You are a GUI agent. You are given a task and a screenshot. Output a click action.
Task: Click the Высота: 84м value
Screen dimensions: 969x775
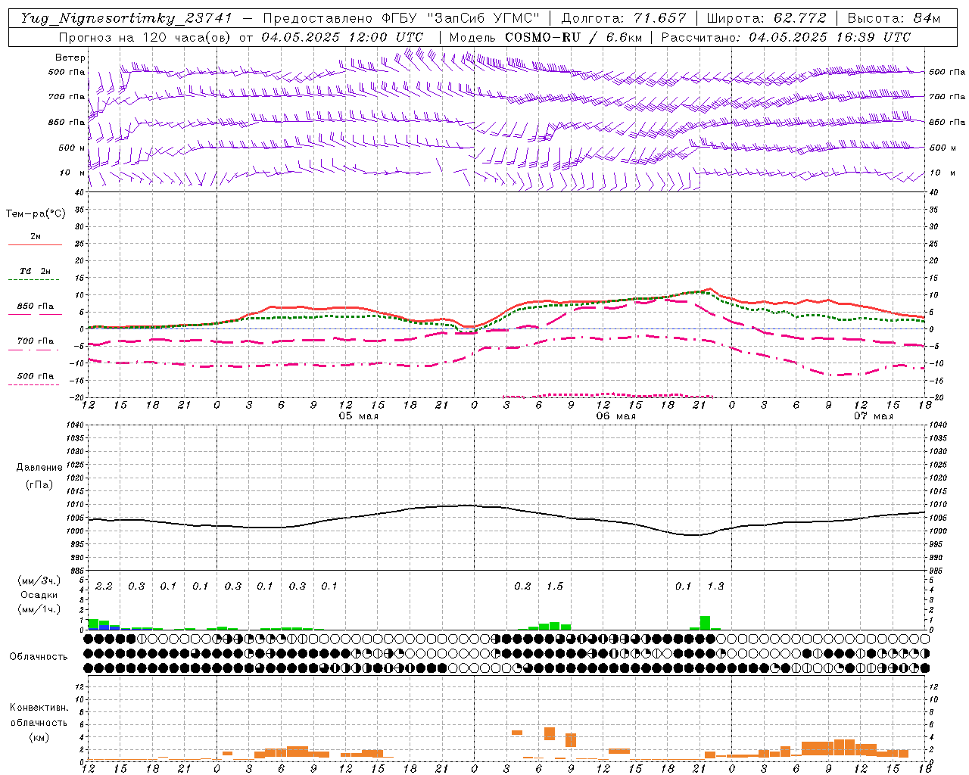894,18
